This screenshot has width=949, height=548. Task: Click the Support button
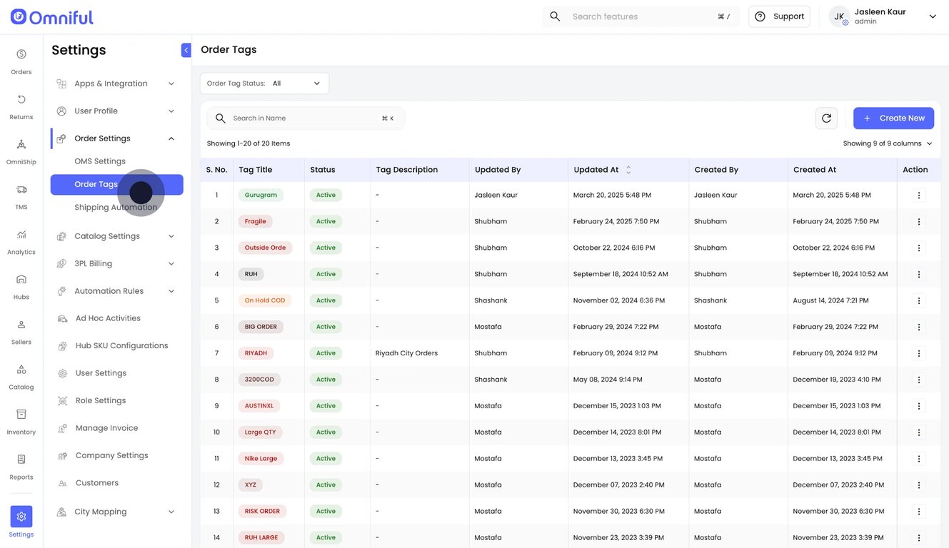(779, 16)
